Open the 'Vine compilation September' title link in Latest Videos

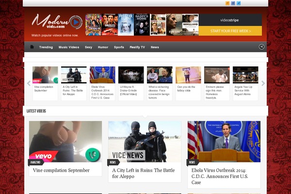click(61, 170)
